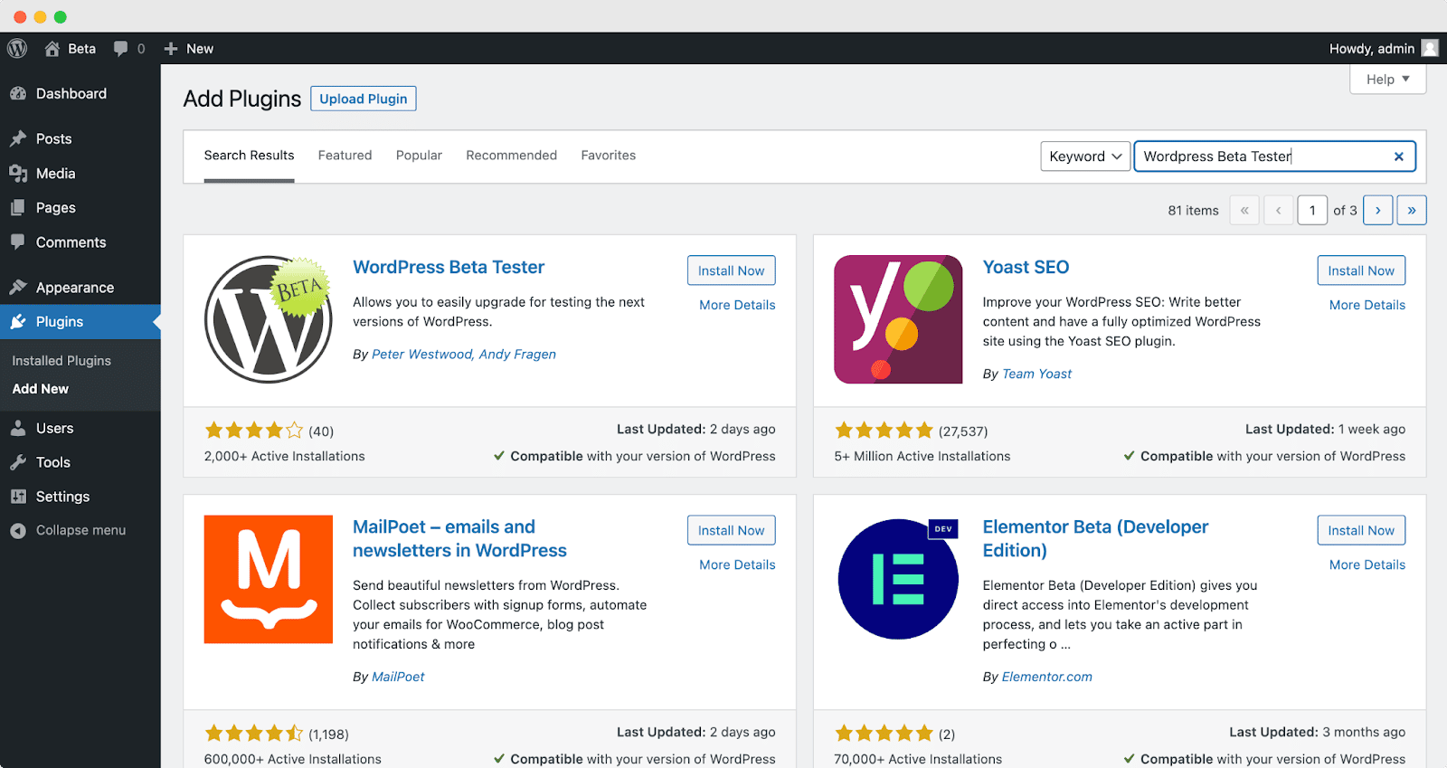Select Add New in Plugins submenu
This screenshot has width=1447, height=768.
[x=41, y=389]
